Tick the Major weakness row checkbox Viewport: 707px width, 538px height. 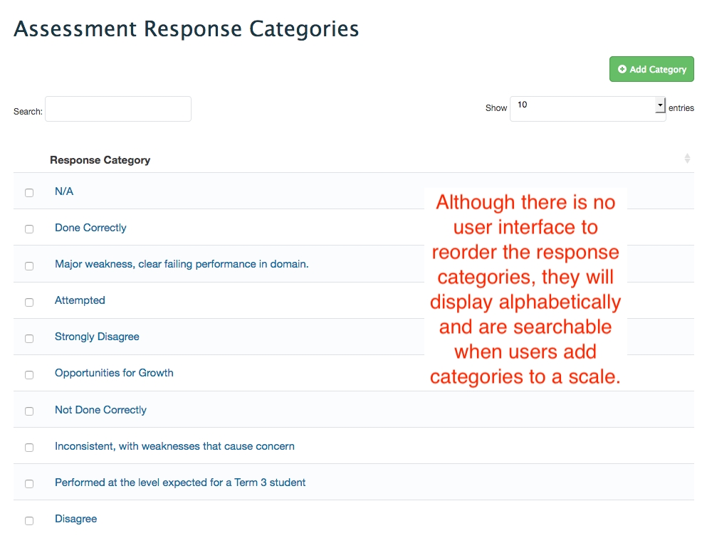29,265
